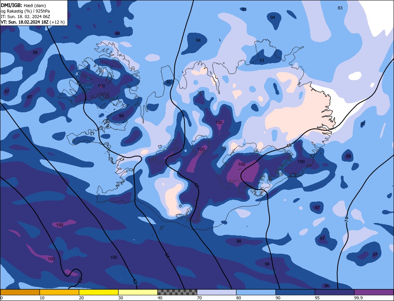Click the legend tick label '10'
Screen dimensions: 394x301
(x=42, y=298)
